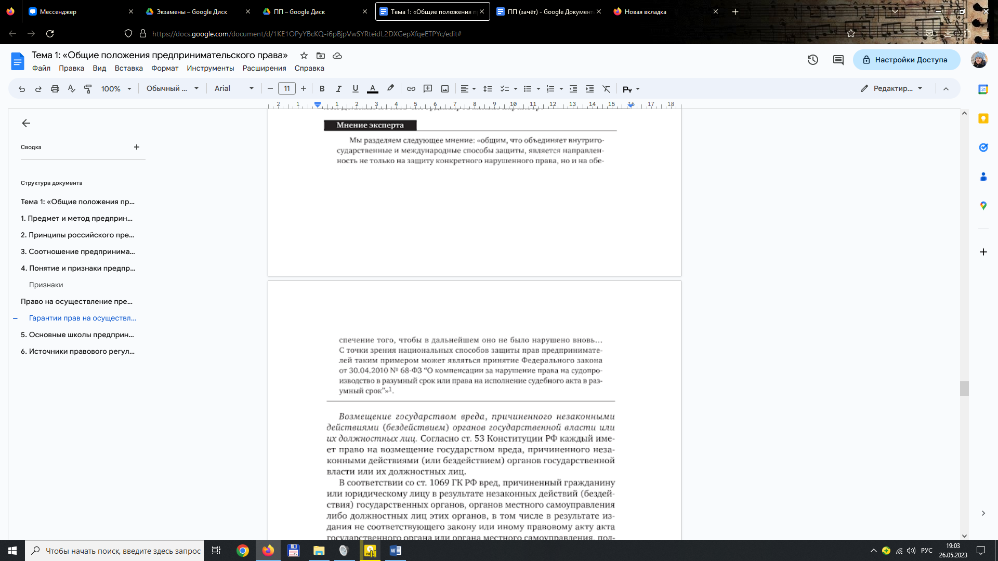This screenshot has height=561, width=998.
Task: Switch to the Мессенджер browser tab
Action: click(x=81, y=11)
